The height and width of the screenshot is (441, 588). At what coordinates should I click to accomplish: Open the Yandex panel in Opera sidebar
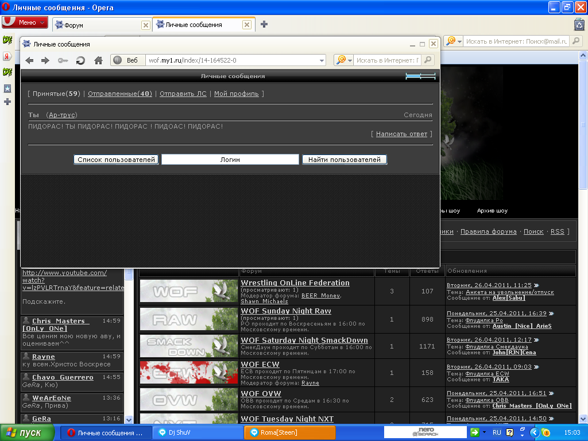click(7, 56)
